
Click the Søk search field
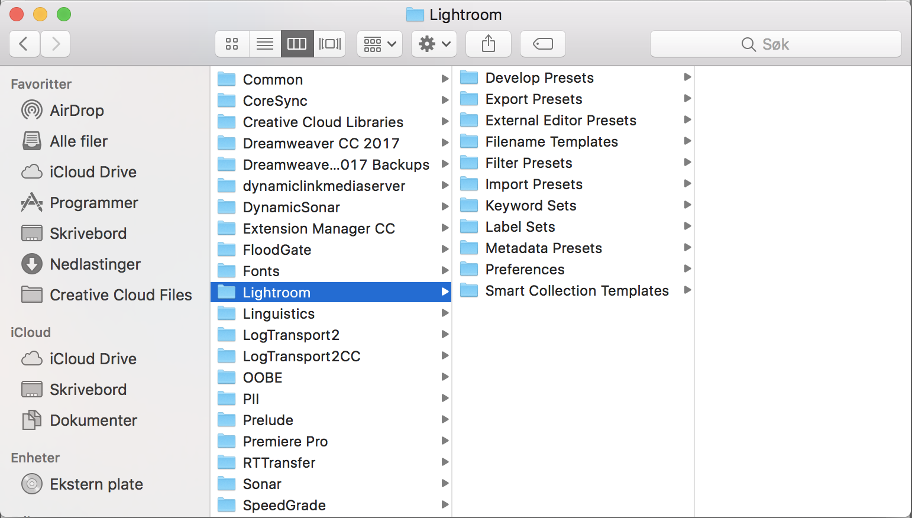point(776,44)
